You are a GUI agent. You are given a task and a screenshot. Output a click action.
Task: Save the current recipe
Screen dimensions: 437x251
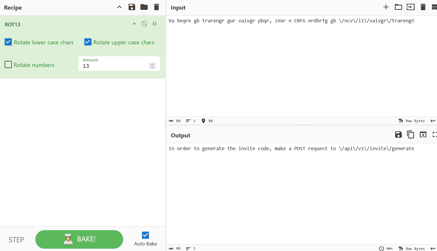click(132, 7)
